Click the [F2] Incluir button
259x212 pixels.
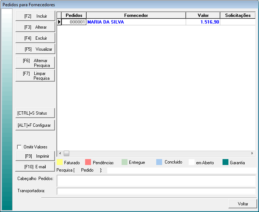pyautogui.click(x=35, y=16)
